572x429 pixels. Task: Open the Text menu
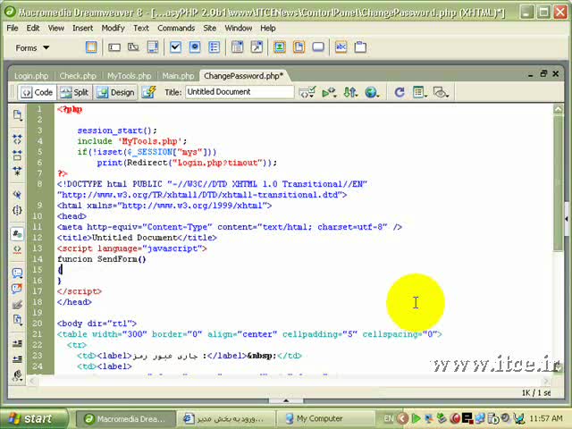pos(141,28)
